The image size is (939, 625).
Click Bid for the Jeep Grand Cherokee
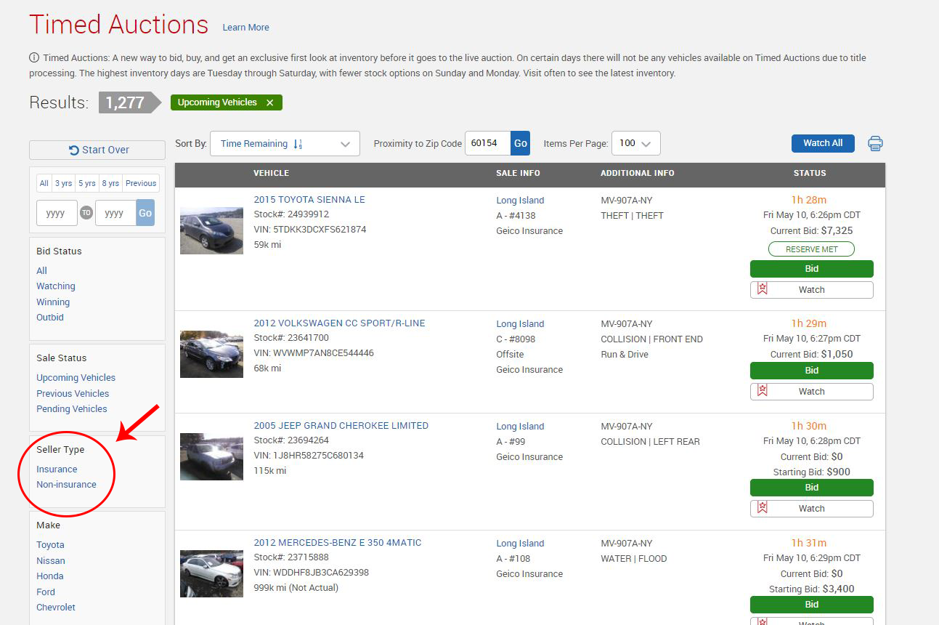[811, 488]
